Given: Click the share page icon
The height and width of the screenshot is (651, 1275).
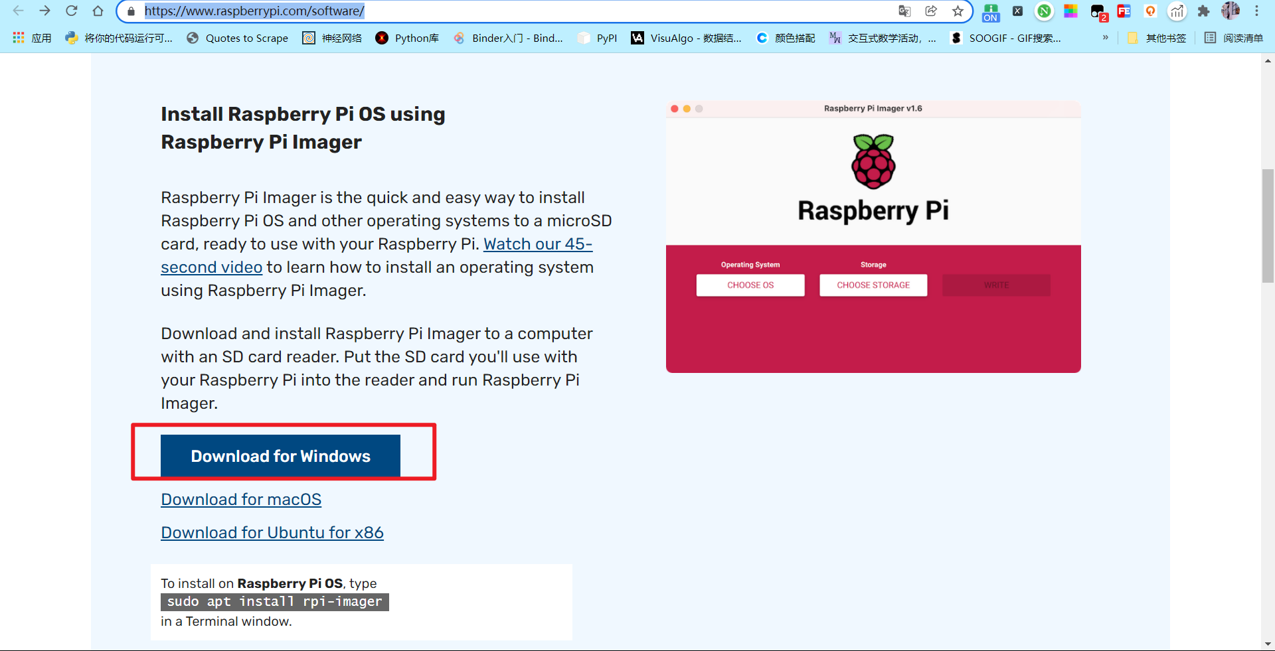Looking at the screenshot, I should 931,11.
